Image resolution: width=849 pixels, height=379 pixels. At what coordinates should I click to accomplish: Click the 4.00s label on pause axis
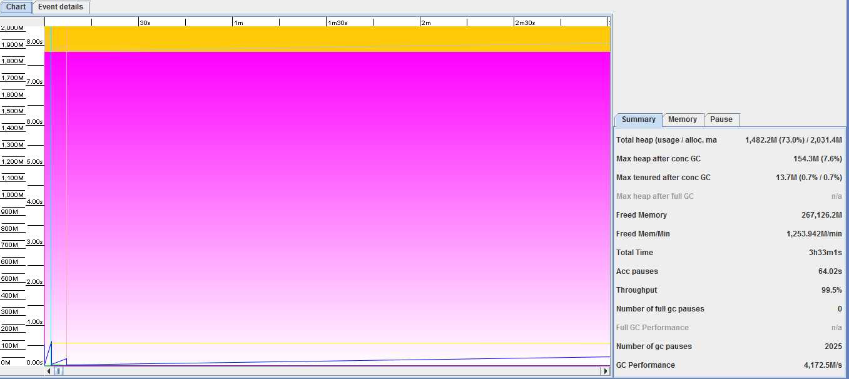click(x=34, y=202)
